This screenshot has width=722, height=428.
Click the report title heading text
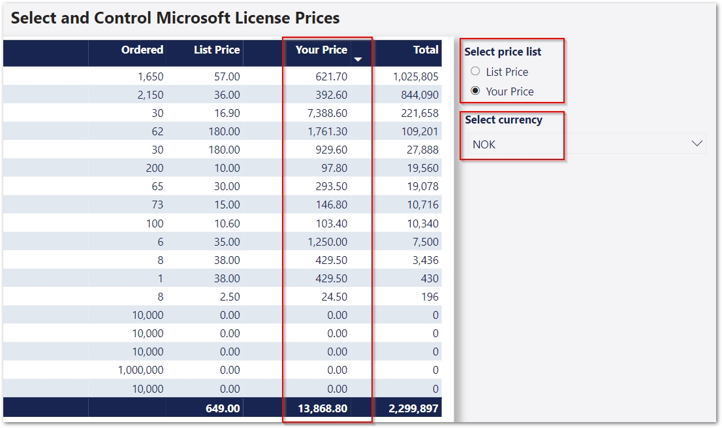pos(175,18)
